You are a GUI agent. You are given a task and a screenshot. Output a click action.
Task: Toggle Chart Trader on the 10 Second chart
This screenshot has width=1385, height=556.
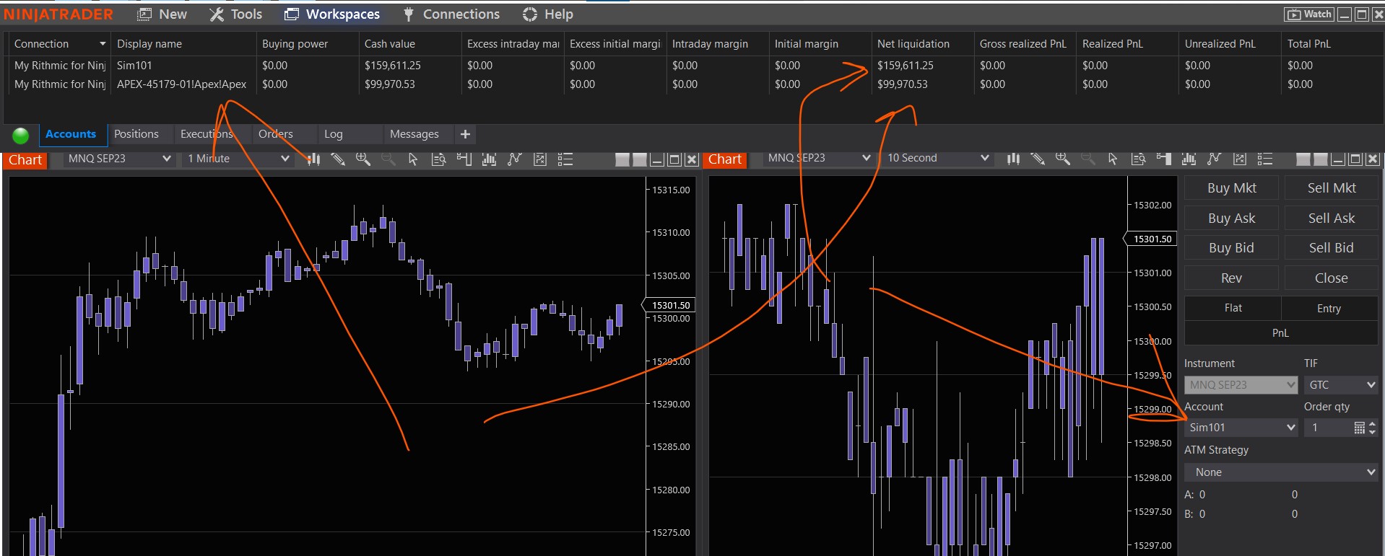pyautogui.click(x=1163, y=158)
